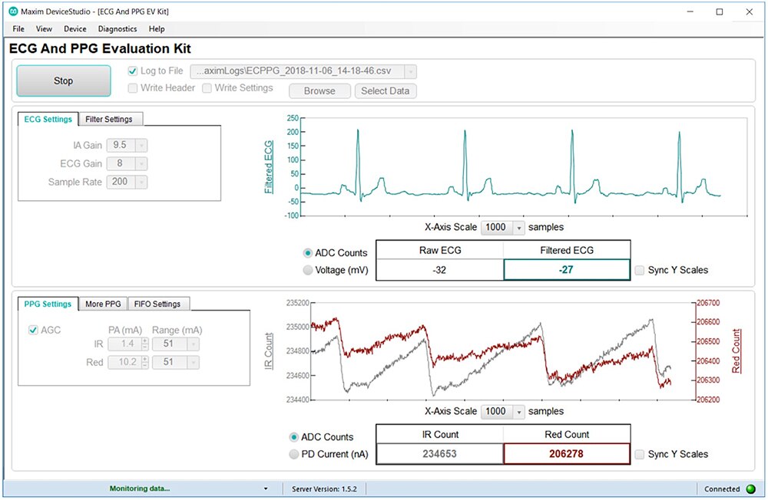Switch to the ECG Settings tab

click(48, 119)
